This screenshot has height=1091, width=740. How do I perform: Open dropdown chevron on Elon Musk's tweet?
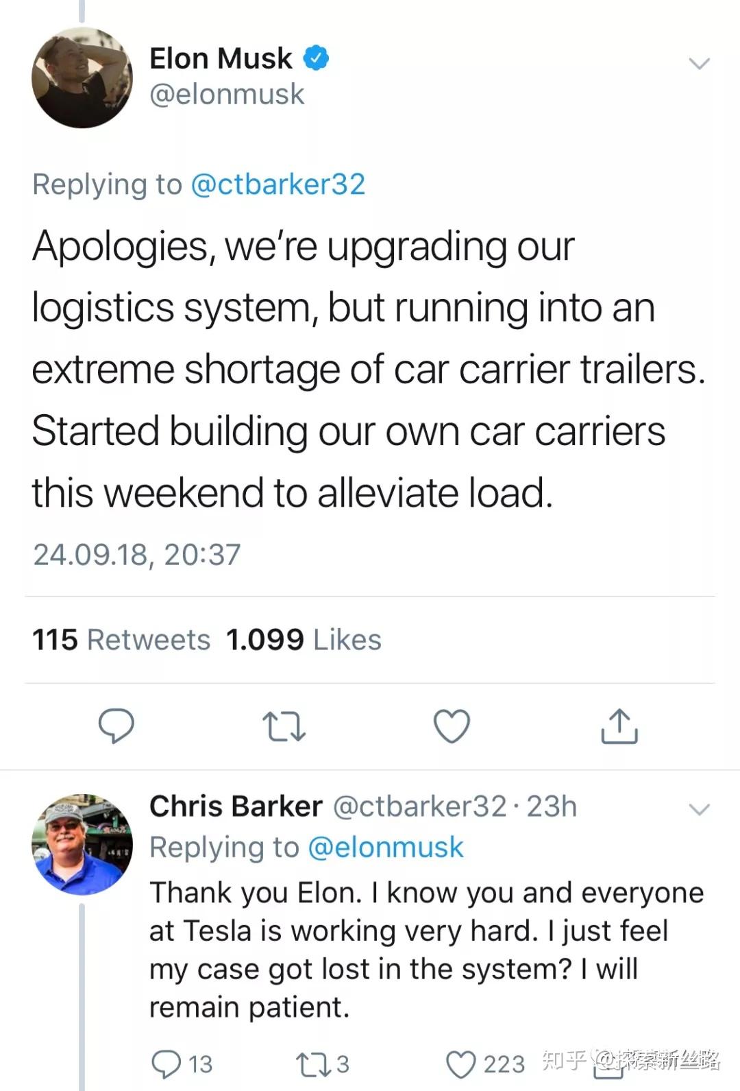pyautogui.click(x=699, y=64)
